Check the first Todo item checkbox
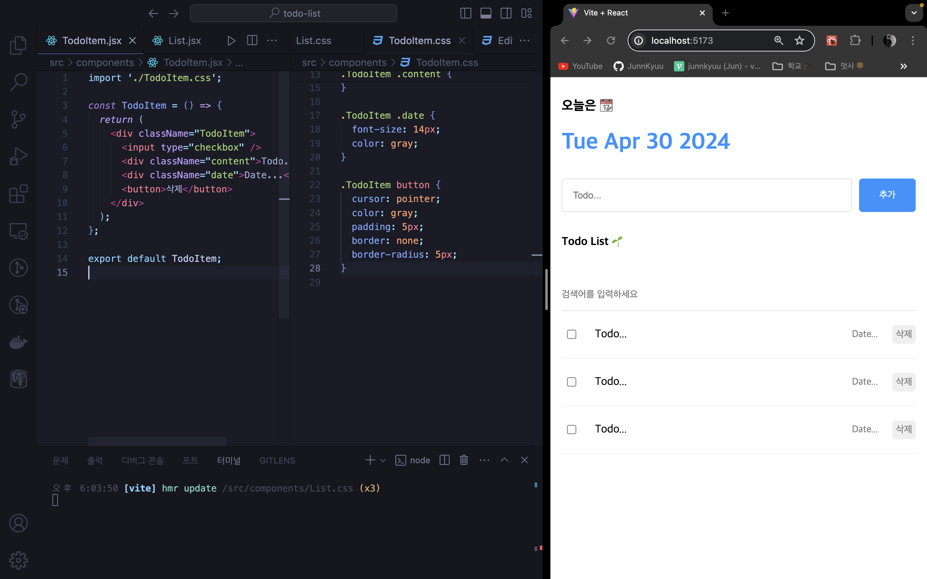 (x=571, y=334)
